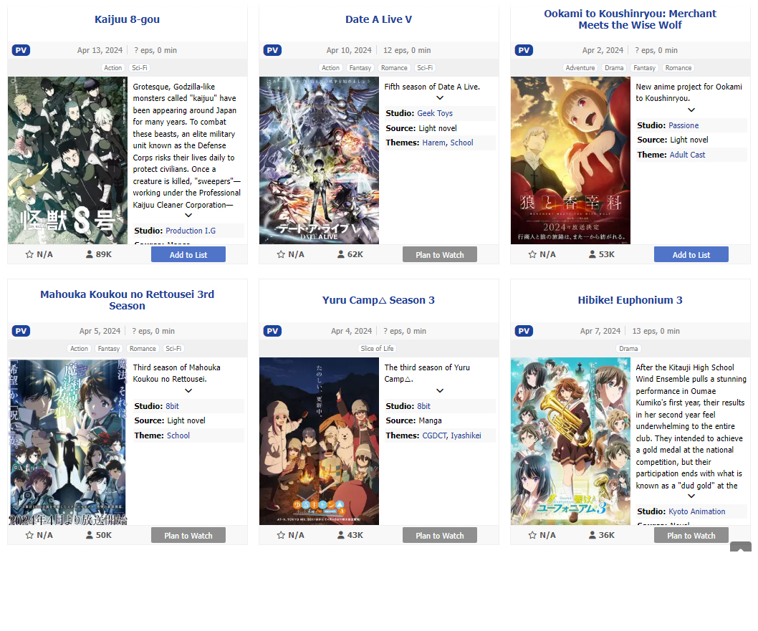
Task: Open the PV badge for Date A Live V
Action: click(x=272, y=50)
